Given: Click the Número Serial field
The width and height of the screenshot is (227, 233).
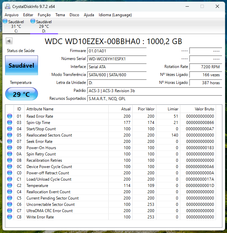Looking at the screenshot, I should point(117,59).
